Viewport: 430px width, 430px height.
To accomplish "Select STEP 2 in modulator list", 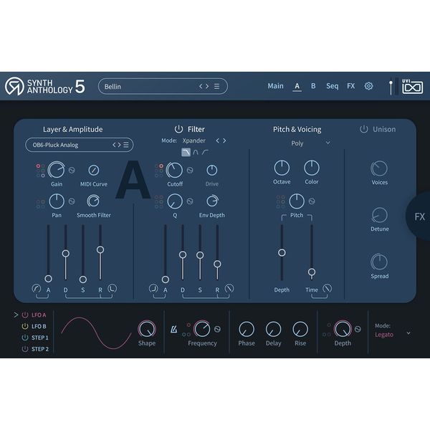I will pos(39,349).
